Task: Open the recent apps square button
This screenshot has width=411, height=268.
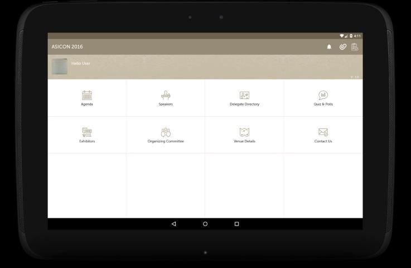Action: pos(236,224)
